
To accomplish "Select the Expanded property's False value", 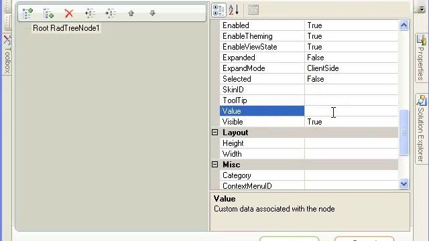I will coord(316,58).
